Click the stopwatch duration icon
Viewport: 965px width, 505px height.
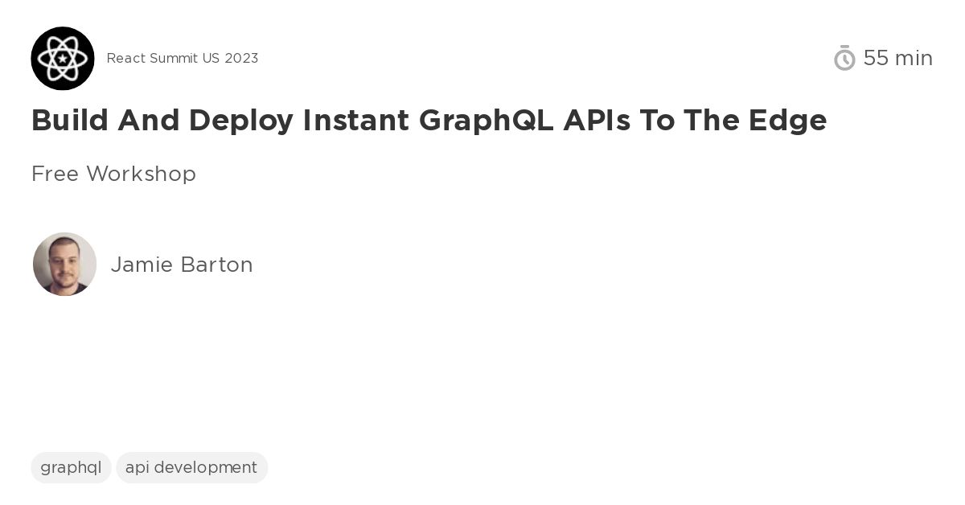click(x=844, y=58)
